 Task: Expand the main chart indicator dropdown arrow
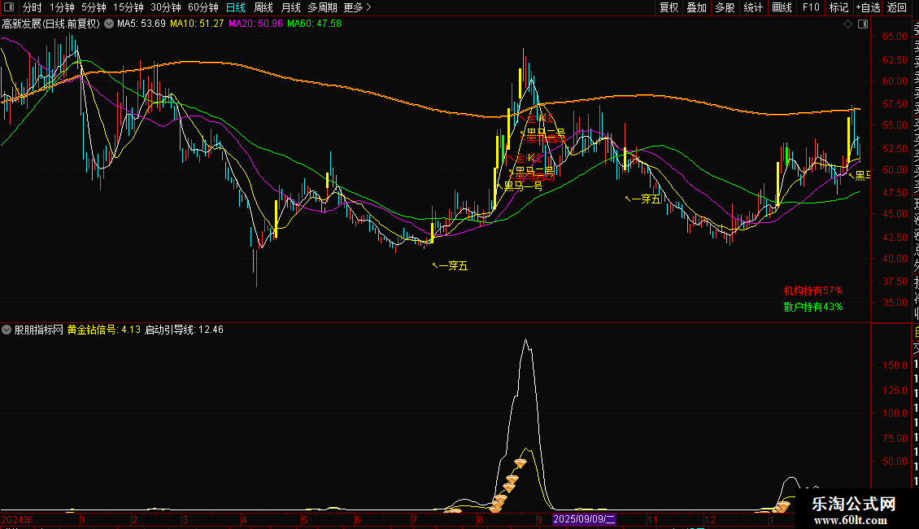pyautogui.click(x=110, y=24)
